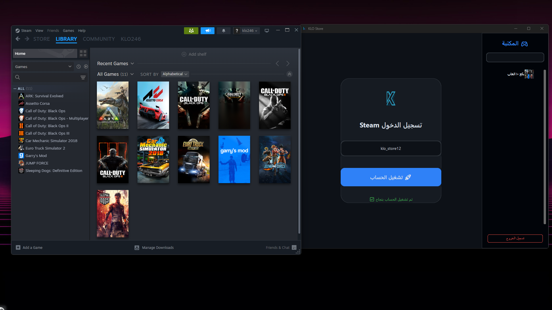The height and width of the screenshot is (310, 552).
Task: Collapse the All Games shelf double-chevron
Action: [x=290, y=74]
